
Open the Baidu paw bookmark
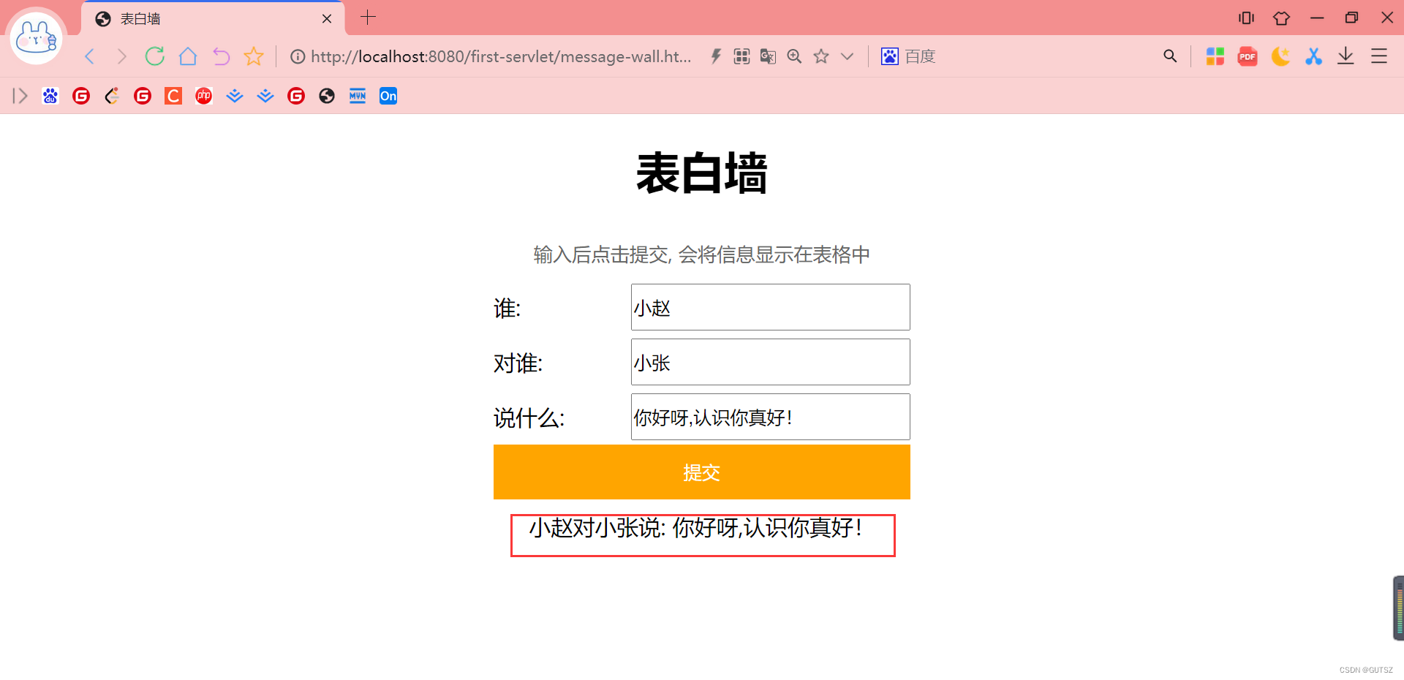pyautogui.click(x=50, y=96)
